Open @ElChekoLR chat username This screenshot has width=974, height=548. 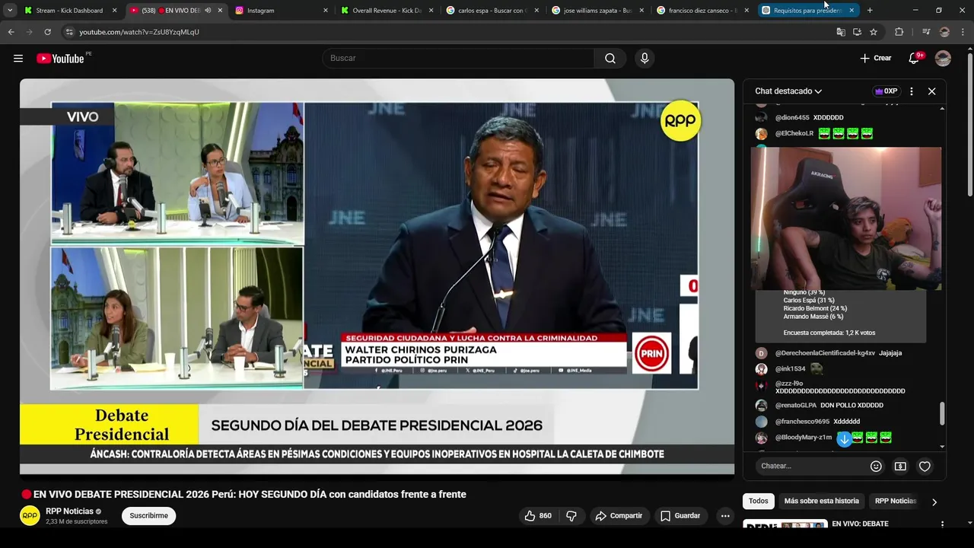[794, 133]
